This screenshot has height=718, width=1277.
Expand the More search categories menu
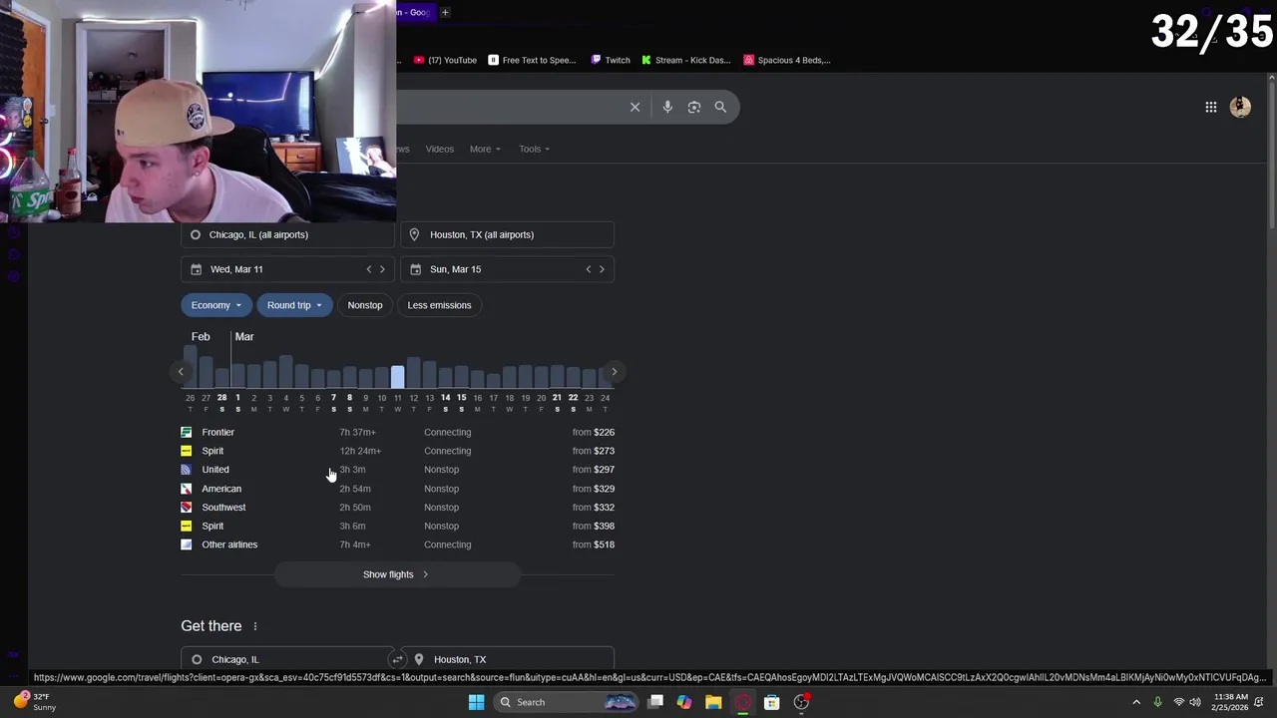(485, 149)
